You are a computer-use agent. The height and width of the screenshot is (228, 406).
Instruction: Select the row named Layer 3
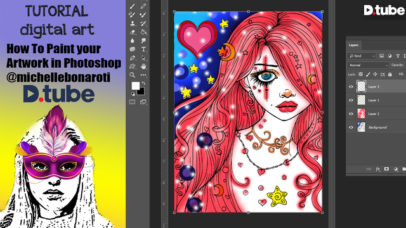(x=376, y=86)
